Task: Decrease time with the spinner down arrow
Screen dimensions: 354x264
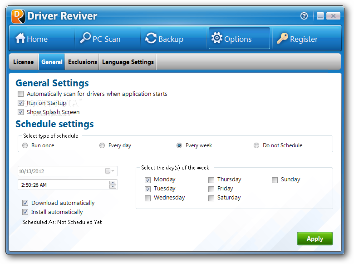Action: tap(113, 187)
